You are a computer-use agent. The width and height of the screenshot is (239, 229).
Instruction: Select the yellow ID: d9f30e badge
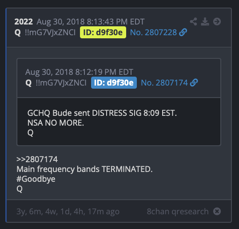point(103,33)
